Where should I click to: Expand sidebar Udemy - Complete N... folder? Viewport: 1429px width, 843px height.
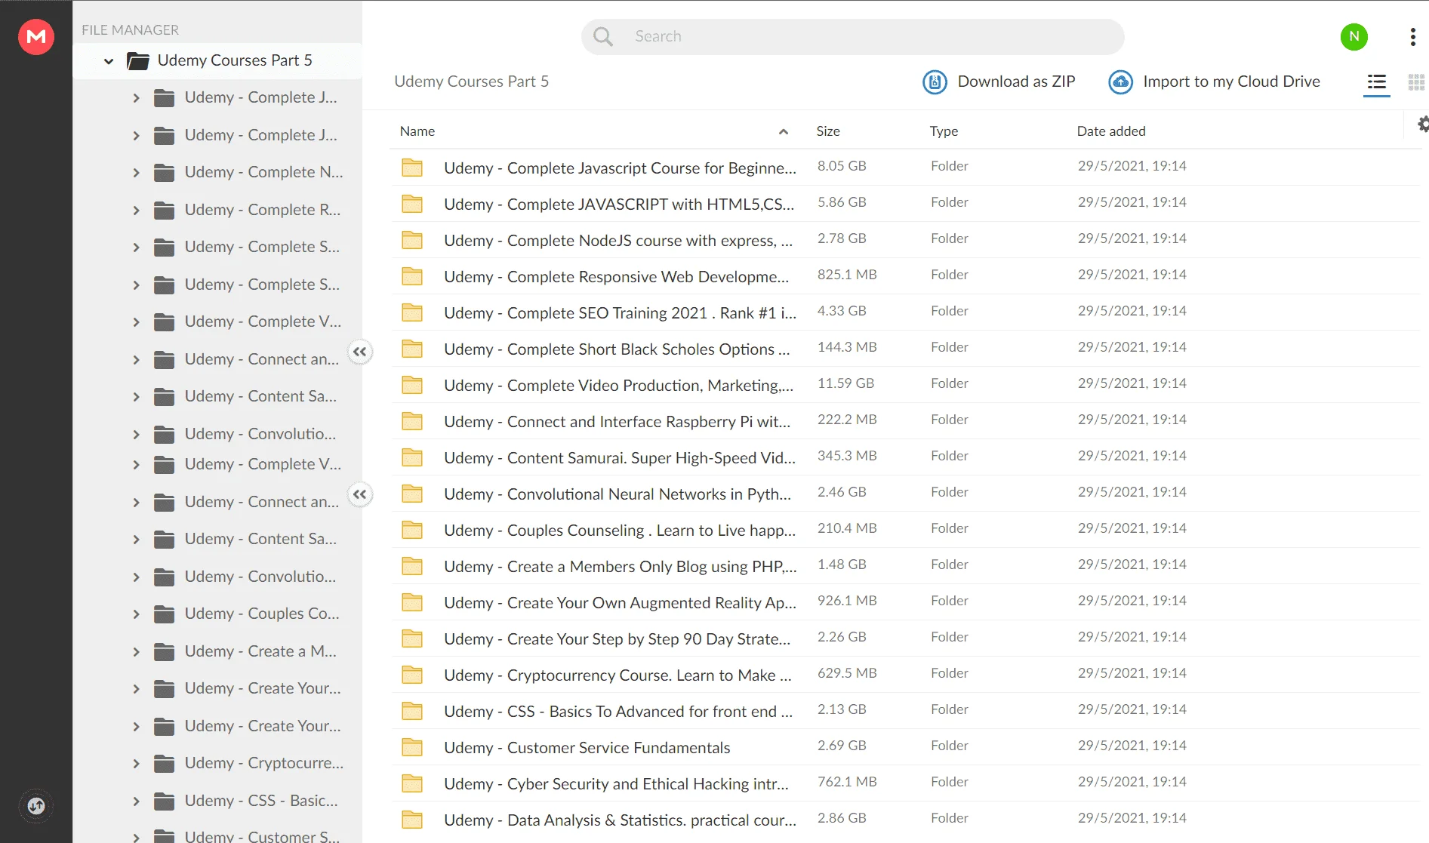pos(136,172)
